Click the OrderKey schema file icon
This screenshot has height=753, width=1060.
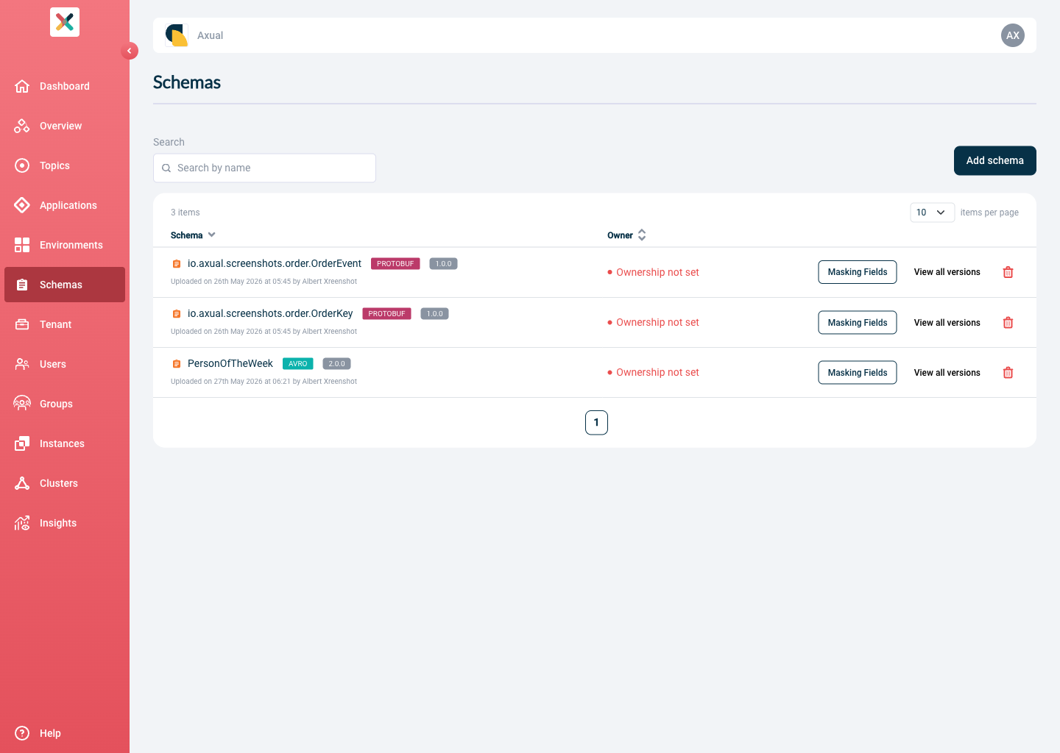tap(177, 313)
